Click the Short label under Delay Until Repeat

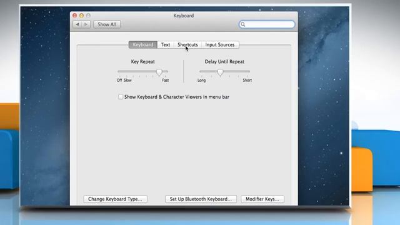pos(247,81)
